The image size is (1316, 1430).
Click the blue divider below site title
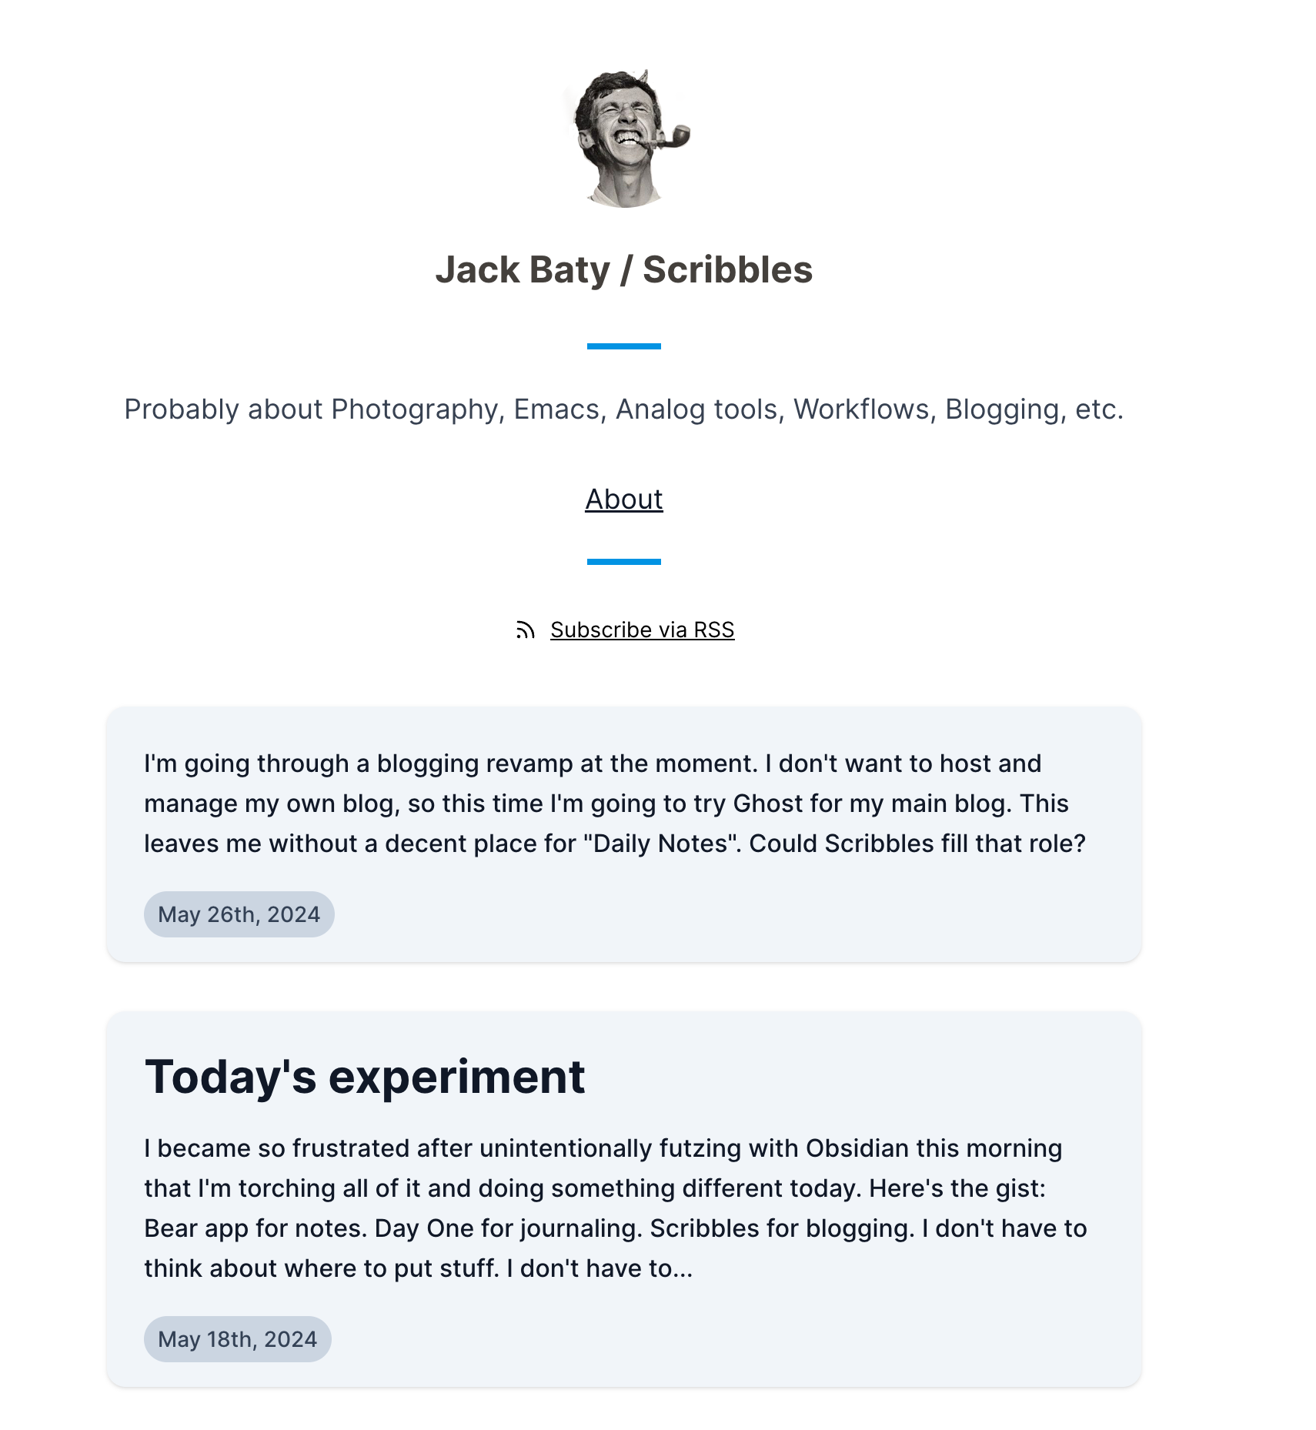click(623, 346)
